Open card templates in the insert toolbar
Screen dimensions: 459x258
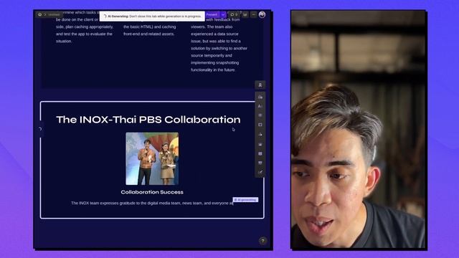pos(260,97)
